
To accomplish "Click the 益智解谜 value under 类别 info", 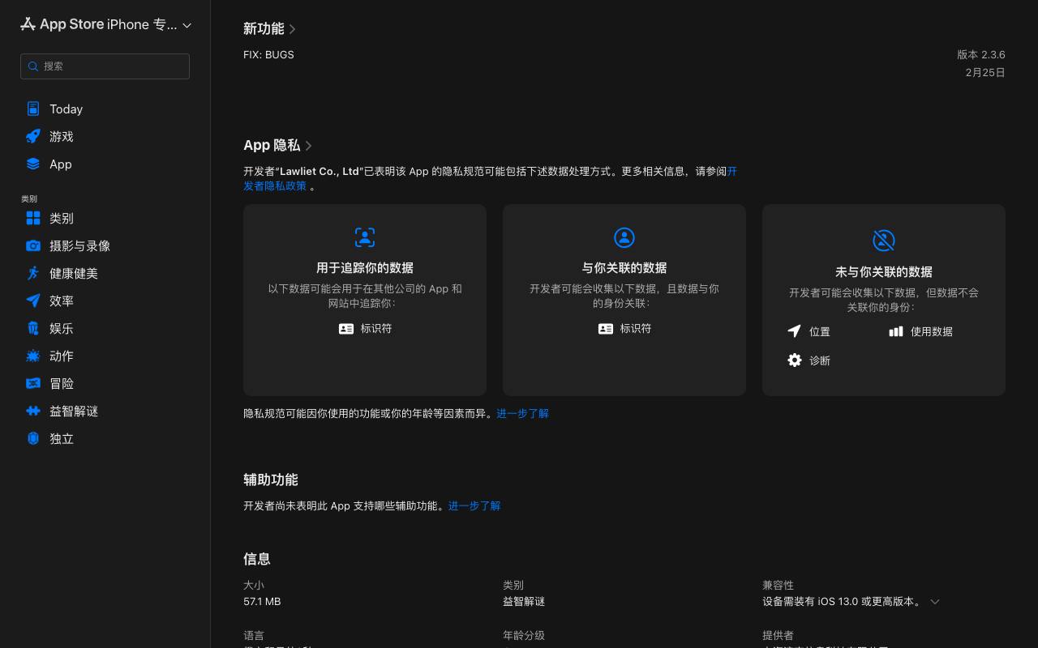I will 524,602.
